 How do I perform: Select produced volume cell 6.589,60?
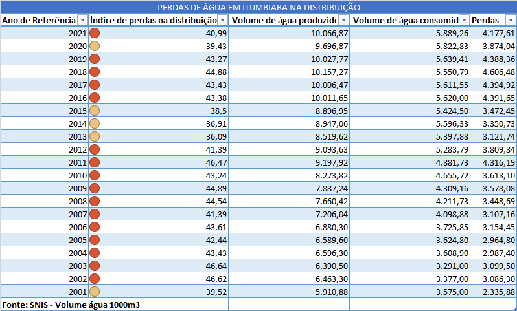click(289, 241)
